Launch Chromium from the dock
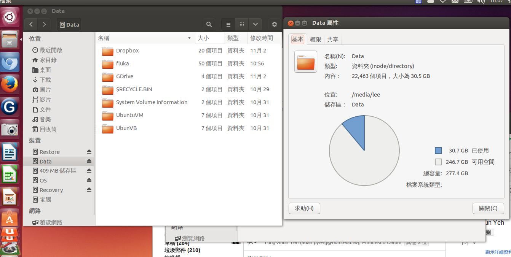The width and height of the screenshot is (511, 257). pyautogui.click(x=10, y=62)
